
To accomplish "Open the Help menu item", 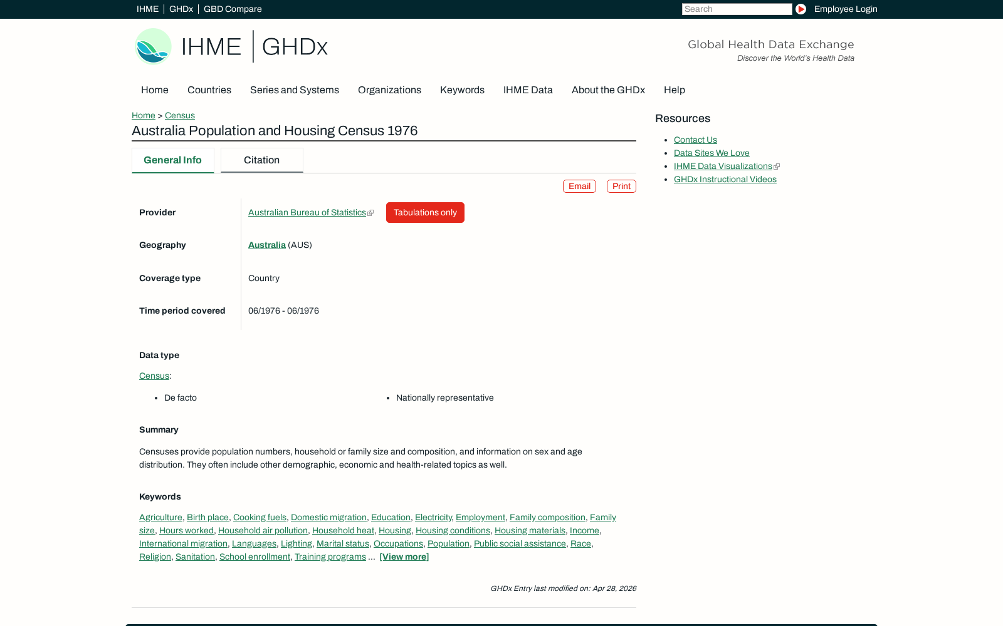I will click(675, 90).
